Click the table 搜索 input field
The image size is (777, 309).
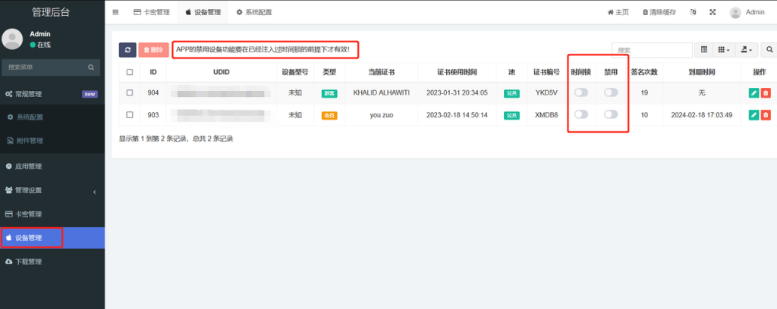click(x=652, y=50)
